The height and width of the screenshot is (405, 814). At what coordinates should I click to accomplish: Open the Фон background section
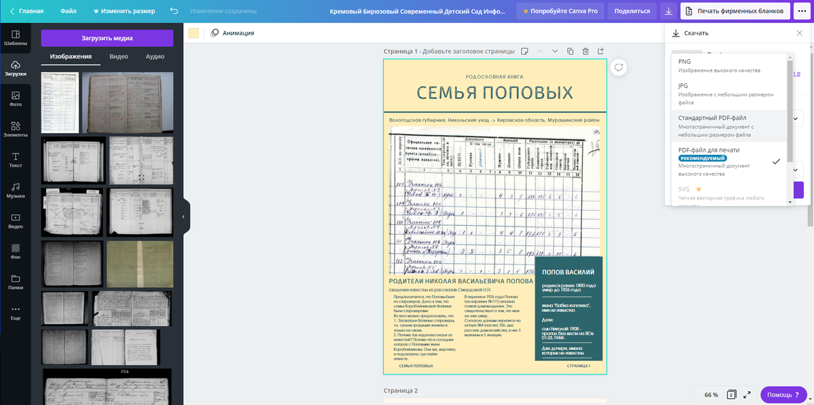(16, 251)
